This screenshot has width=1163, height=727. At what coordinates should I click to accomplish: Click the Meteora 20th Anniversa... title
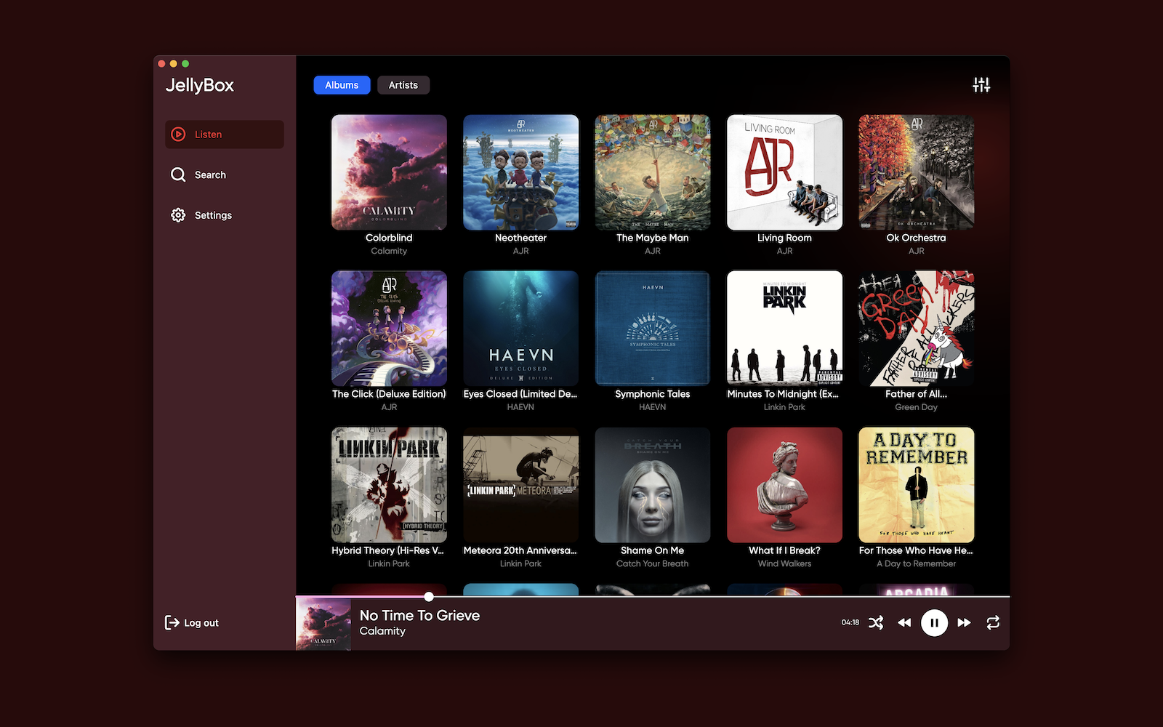click(x=520, y=550)
